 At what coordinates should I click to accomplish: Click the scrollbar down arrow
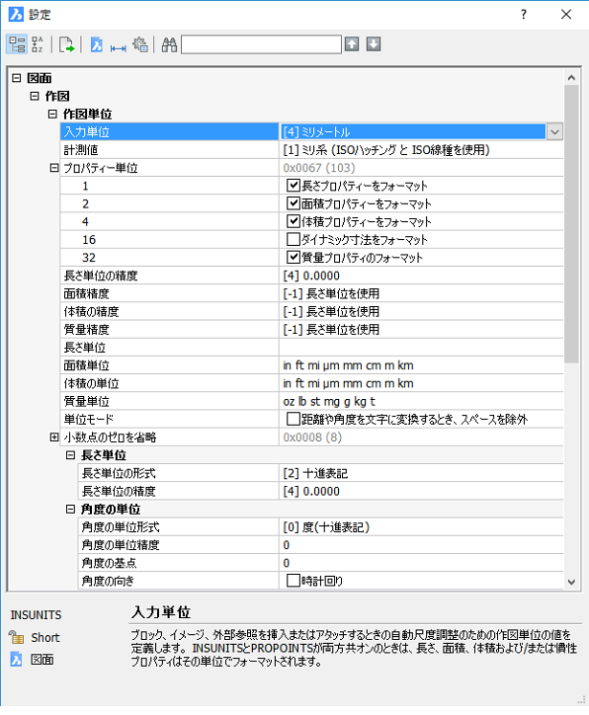pos(571,583)
